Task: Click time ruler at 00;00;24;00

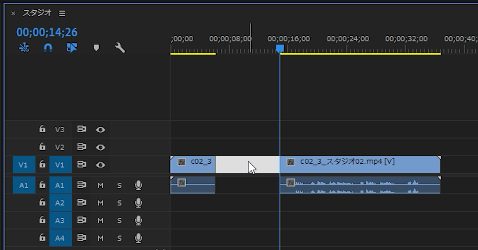Action: click(x=348, y=39)
